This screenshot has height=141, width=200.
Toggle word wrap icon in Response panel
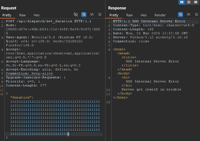pos(181,14)
